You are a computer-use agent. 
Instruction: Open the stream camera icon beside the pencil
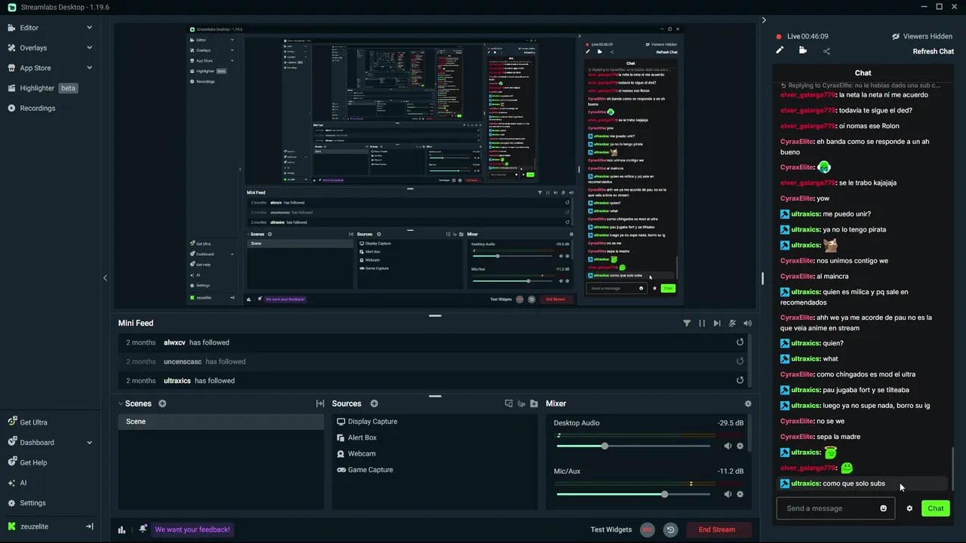click(802, 51)
